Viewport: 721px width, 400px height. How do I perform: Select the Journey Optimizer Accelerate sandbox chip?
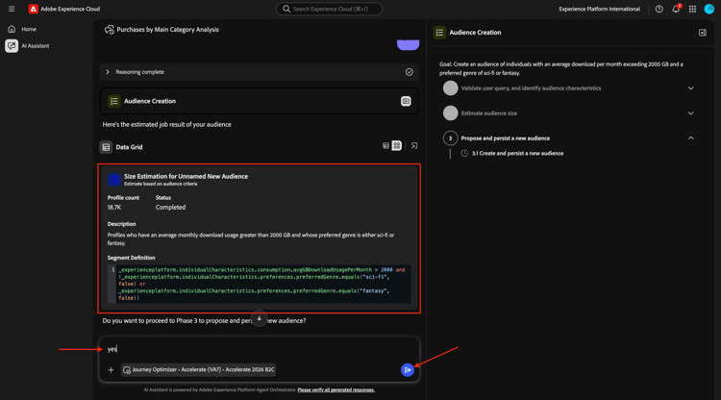click(x=199, y=369)
